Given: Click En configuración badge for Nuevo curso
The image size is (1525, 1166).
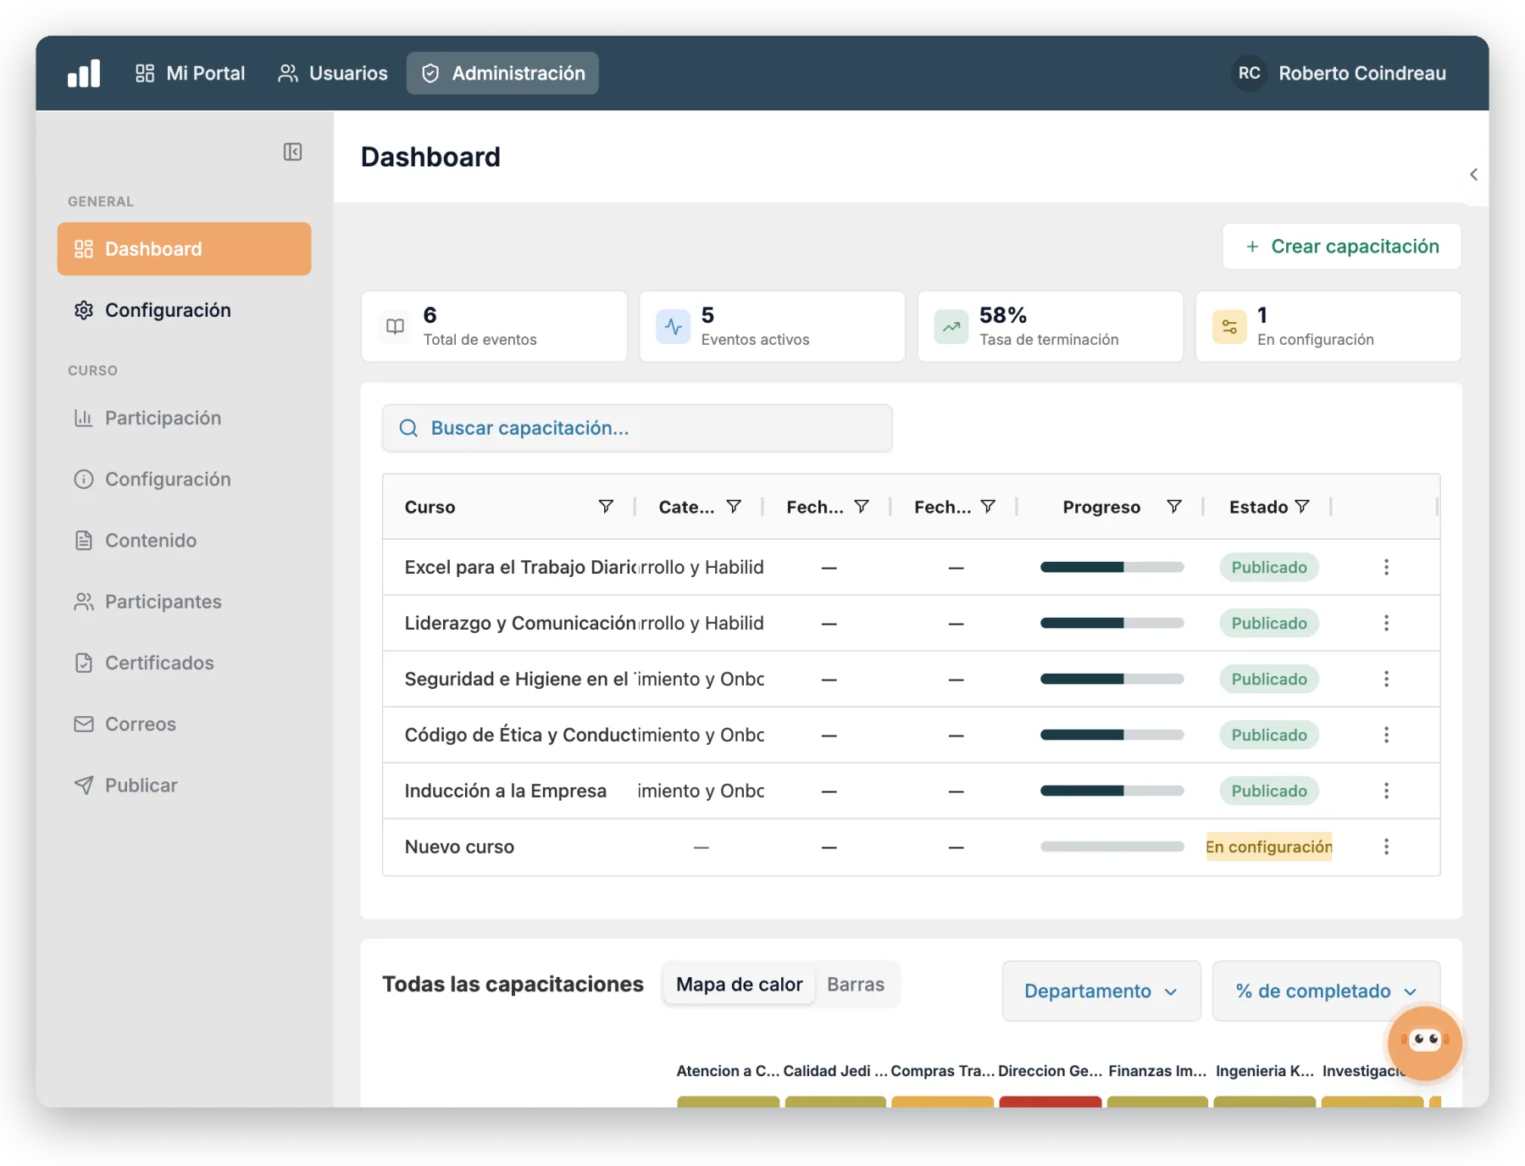Looking at the screenshot, I should [x=1268, y=847].
